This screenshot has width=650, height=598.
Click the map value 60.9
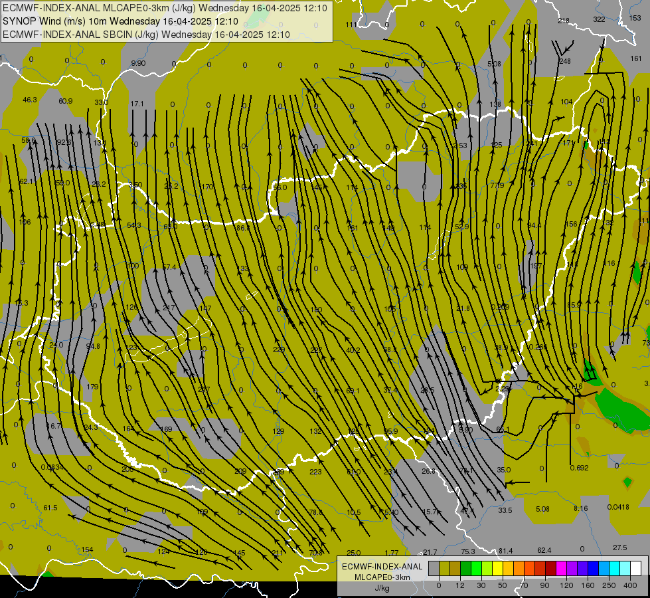[x=66, y=101]
